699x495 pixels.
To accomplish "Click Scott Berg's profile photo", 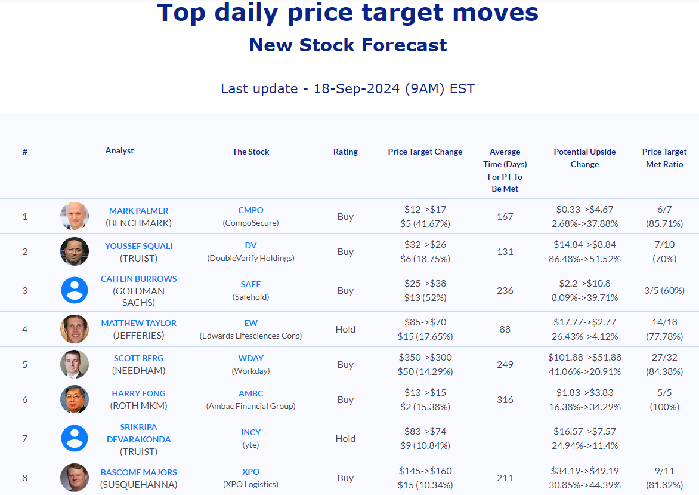I will (75, 364).
